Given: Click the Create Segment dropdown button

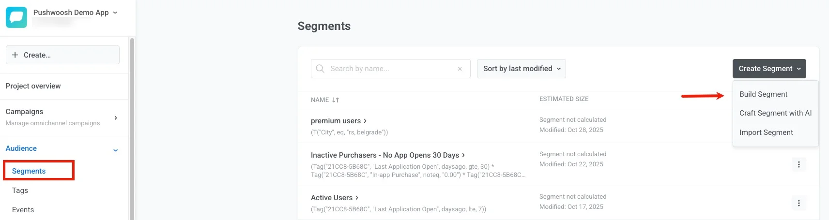Looking at the screenshot, I should (769, 69).
